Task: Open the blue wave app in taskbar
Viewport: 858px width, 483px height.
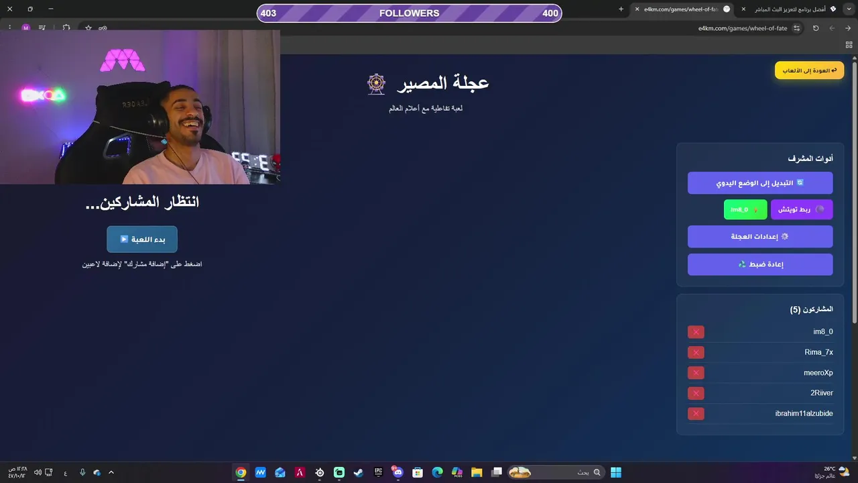Action: pyautogui.click(x=260, y=472)
